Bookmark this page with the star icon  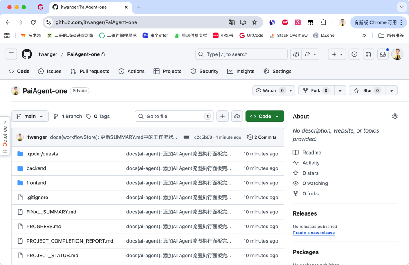254,22
